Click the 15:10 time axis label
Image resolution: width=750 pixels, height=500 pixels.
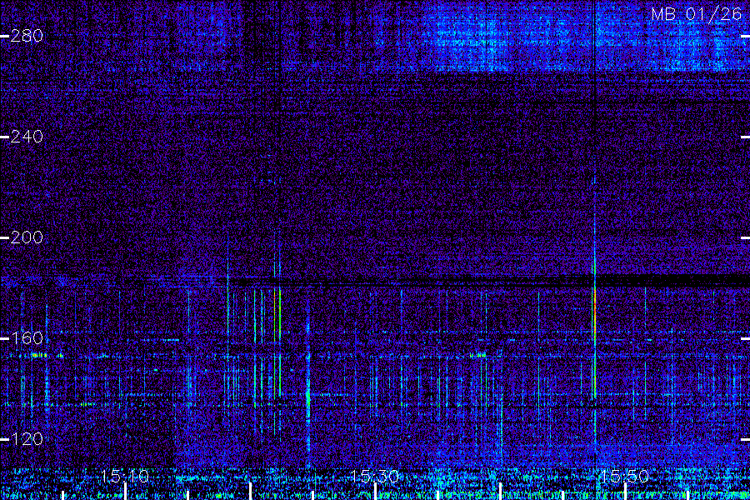tap(125, 477)
